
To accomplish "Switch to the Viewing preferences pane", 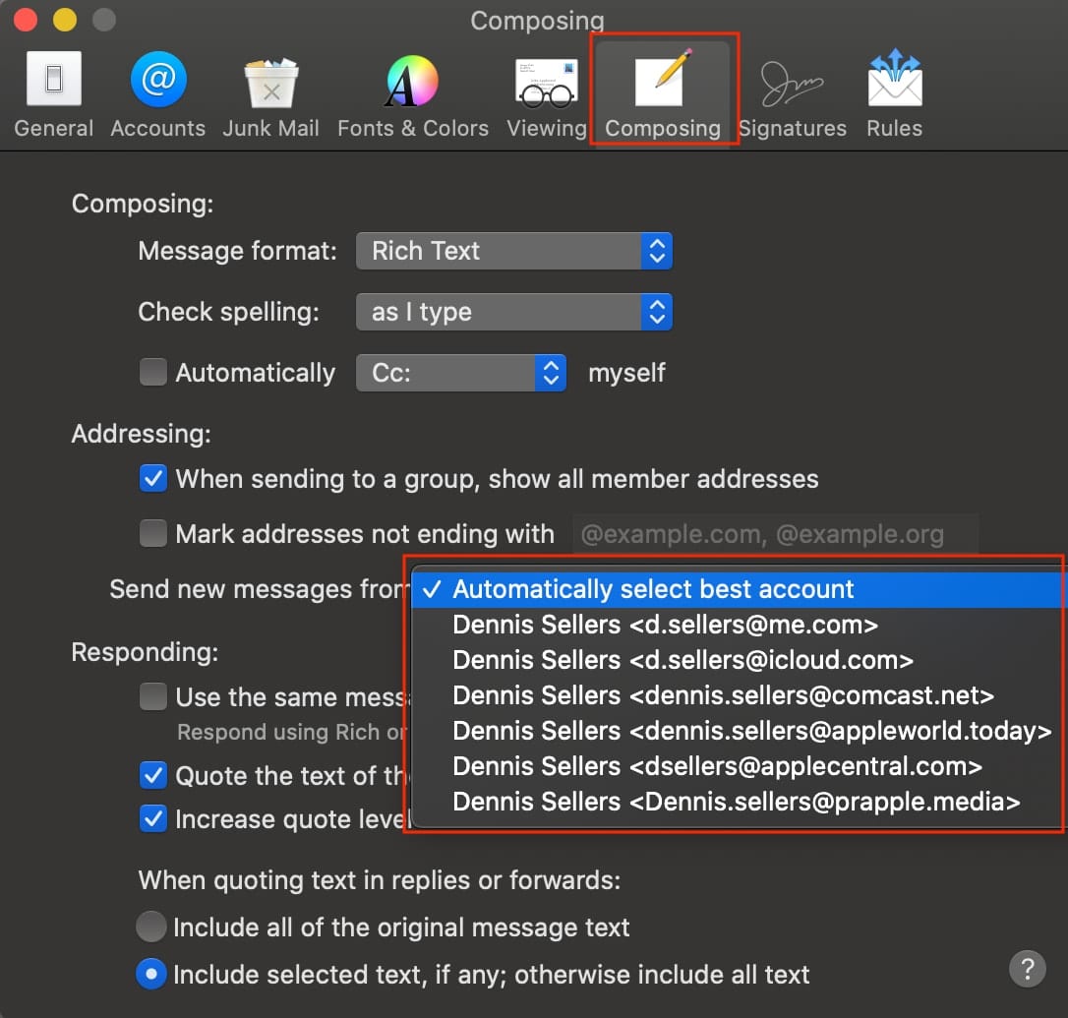I will click(546, 93).
